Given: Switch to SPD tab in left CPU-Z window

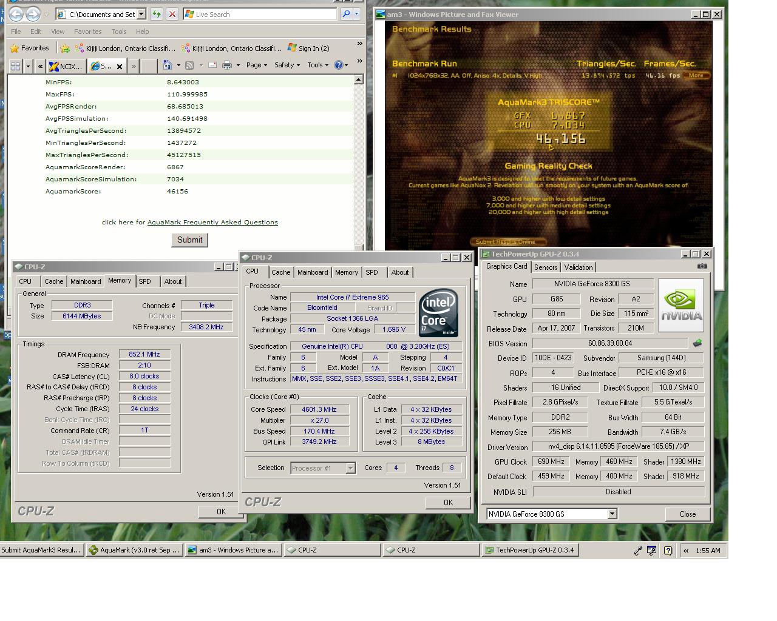Looking at the screenshot, I should 144,281.
